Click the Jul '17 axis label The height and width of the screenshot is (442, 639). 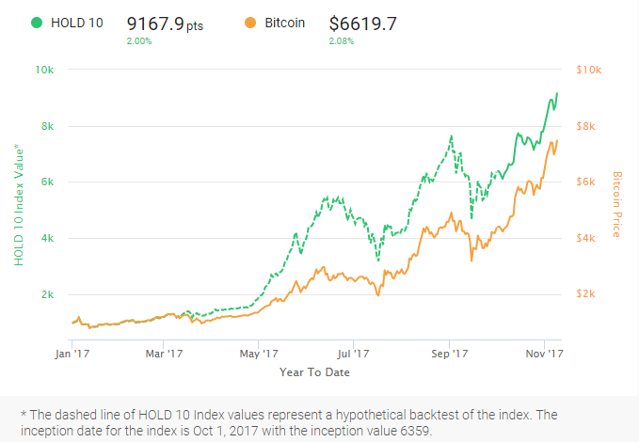pos(353,354)
